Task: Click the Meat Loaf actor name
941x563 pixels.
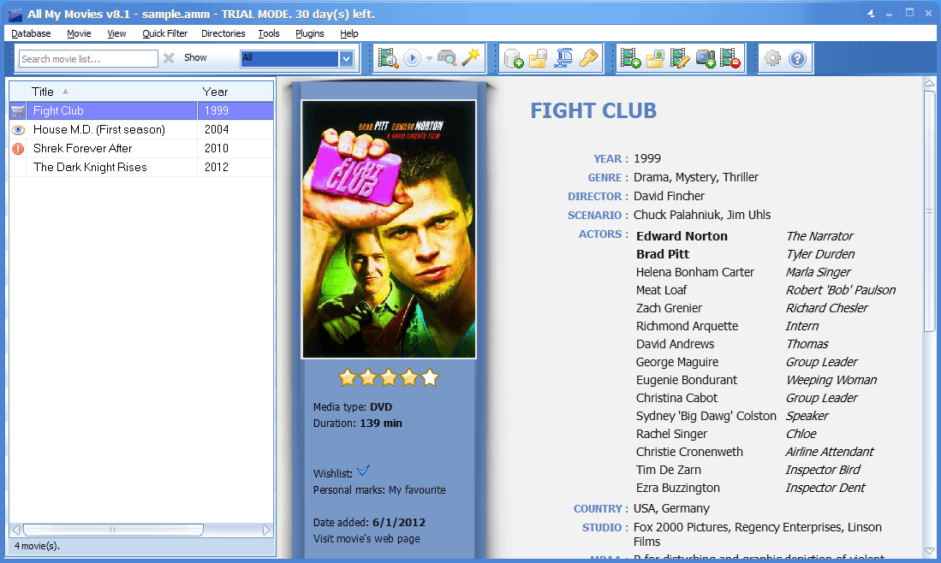Action: pyautogui.click(x=661, y=290)
